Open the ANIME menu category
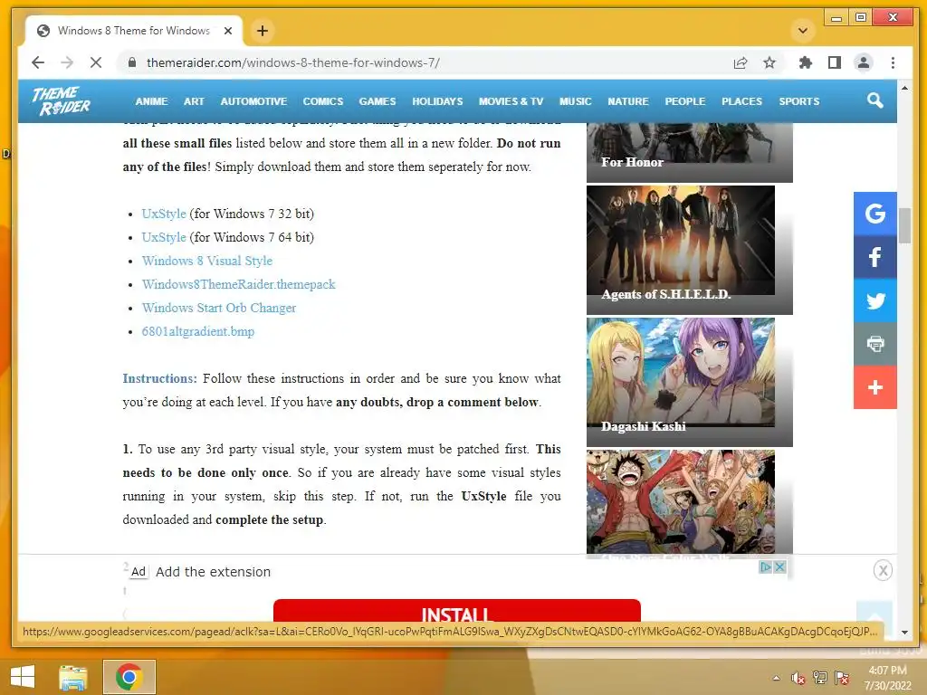 coord(151,101)
